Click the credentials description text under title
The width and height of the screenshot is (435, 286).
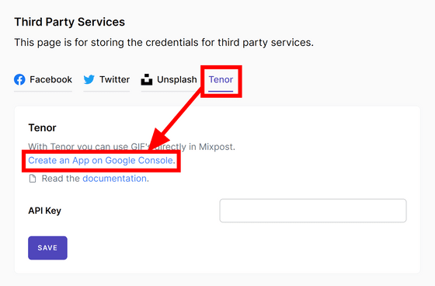click(x=164, y=43)
